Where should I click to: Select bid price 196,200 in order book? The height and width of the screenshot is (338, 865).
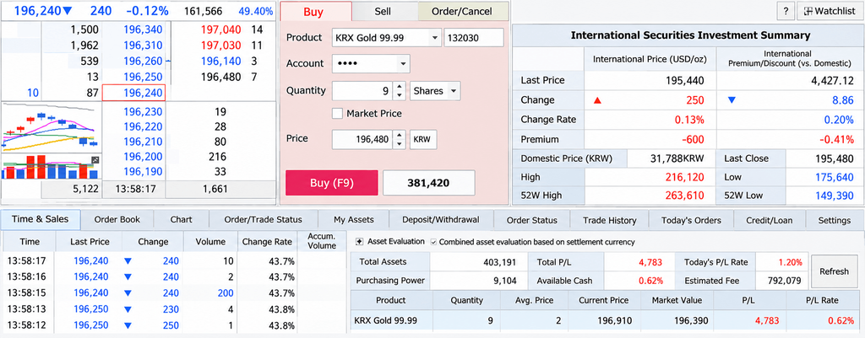[142, 157]
